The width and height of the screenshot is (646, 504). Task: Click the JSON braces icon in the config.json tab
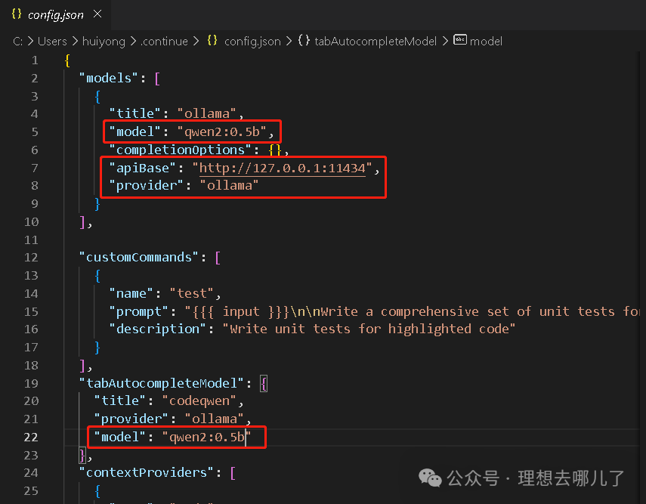pos(17,15)
